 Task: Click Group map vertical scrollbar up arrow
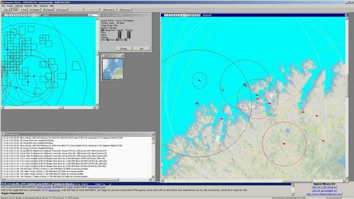pyautogui.click(x=347, y=19)
